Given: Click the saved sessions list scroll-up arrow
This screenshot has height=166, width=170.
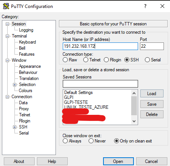Looking at the screenshot, I should coord(134,93).
